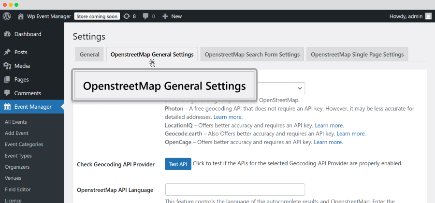
Task: Open the License submenu
Action: coord(13,201)
